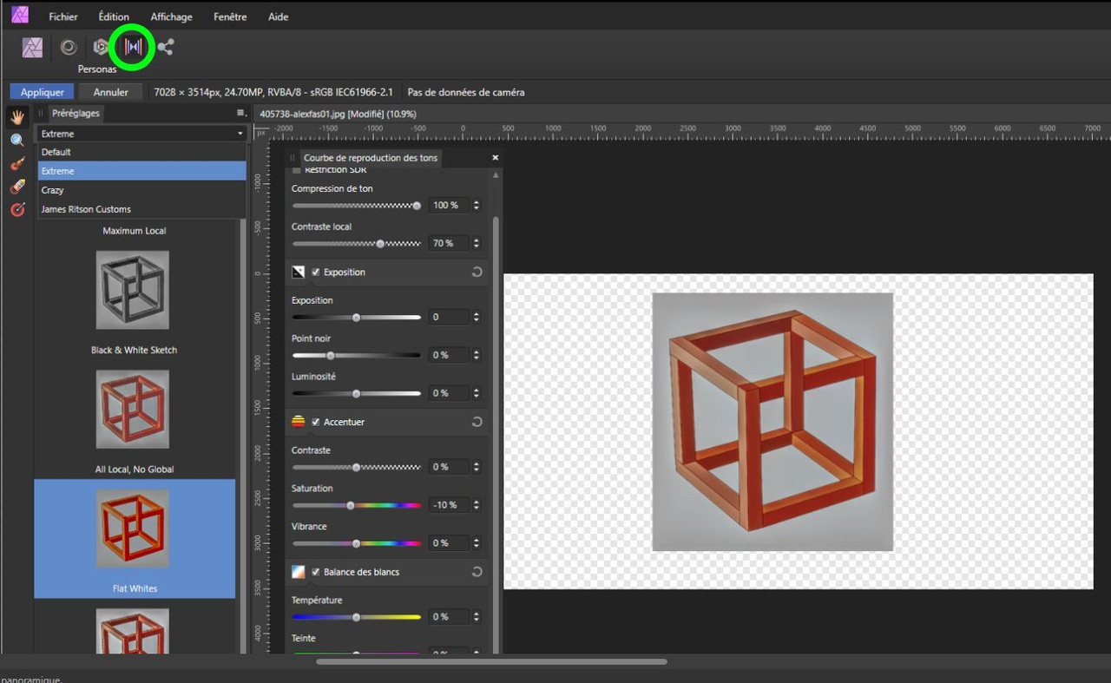Open the Liquify persona
This screenshot has height=683, width=1111.
pos(68,48)
